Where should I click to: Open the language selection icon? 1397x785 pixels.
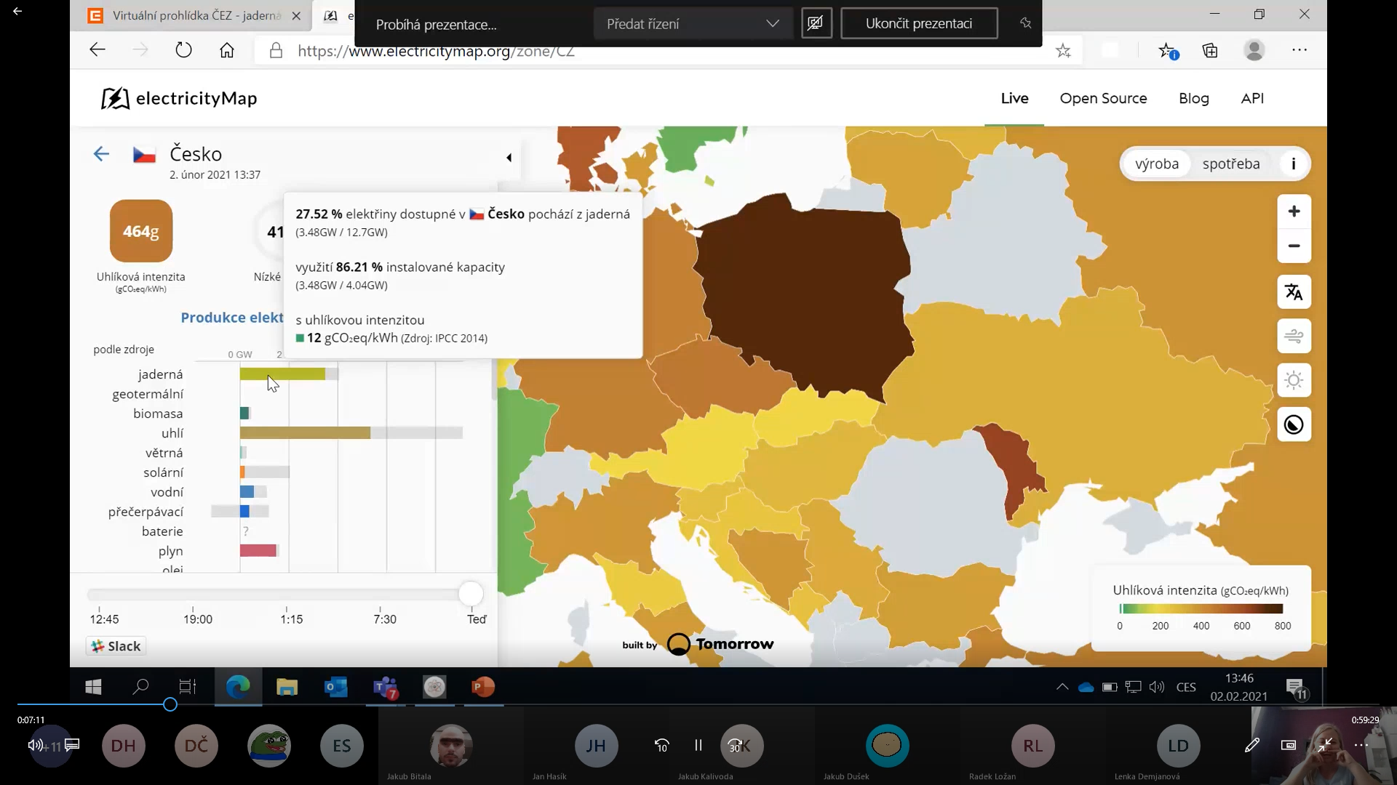click(1294, 292)
